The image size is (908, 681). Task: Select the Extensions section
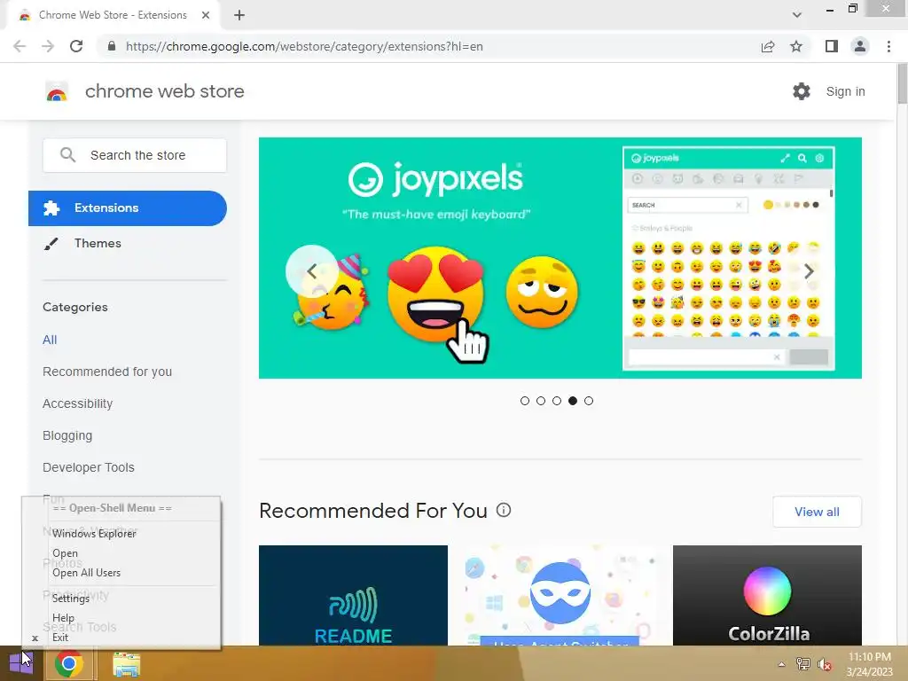coord(128,207)
